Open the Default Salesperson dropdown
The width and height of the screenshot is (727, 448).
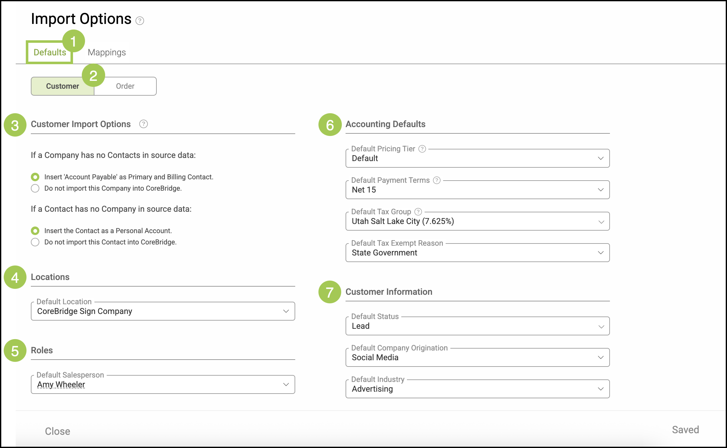click(163, 384)
